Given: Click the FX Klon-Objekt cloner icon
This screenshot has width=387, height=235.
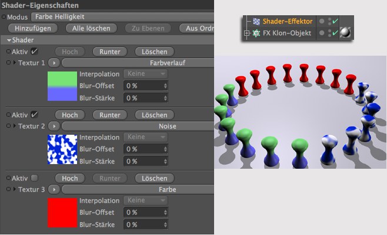Looking at the screenshot, I should 256,33.
